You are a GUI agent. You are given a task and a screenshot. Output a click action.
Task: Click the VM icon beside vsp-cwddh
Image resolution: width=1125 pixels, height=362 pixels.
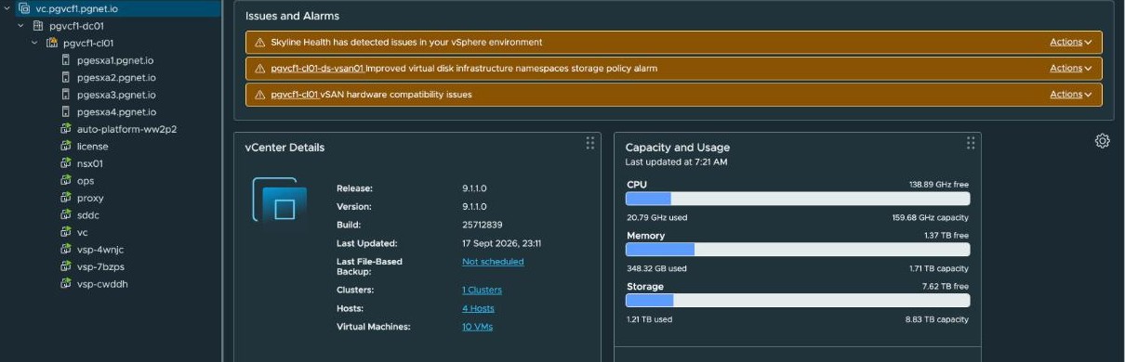click(x=66, y=284)
